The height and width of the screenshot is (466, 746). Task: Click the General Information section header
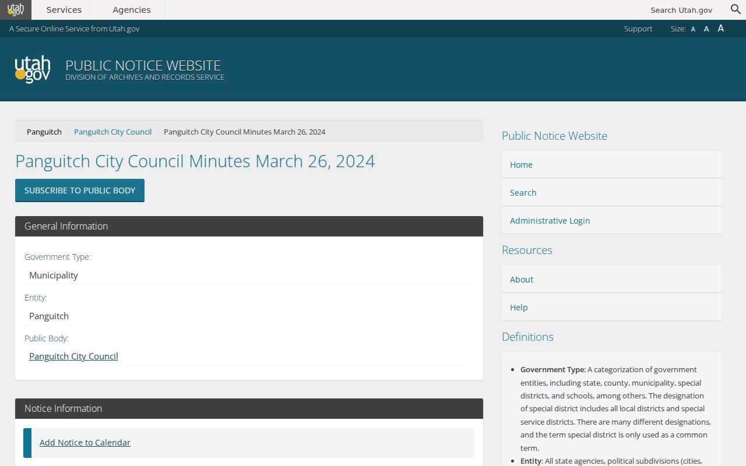249,226
